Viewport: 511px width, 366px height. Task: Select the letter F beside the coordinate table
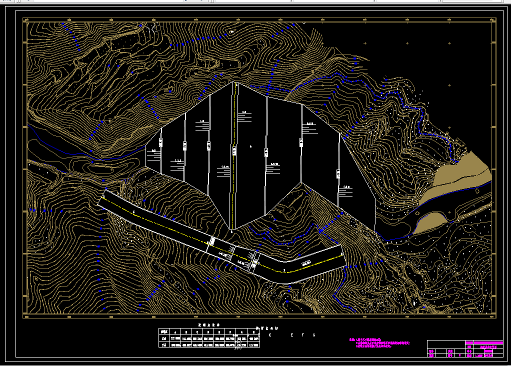[303, 335]
